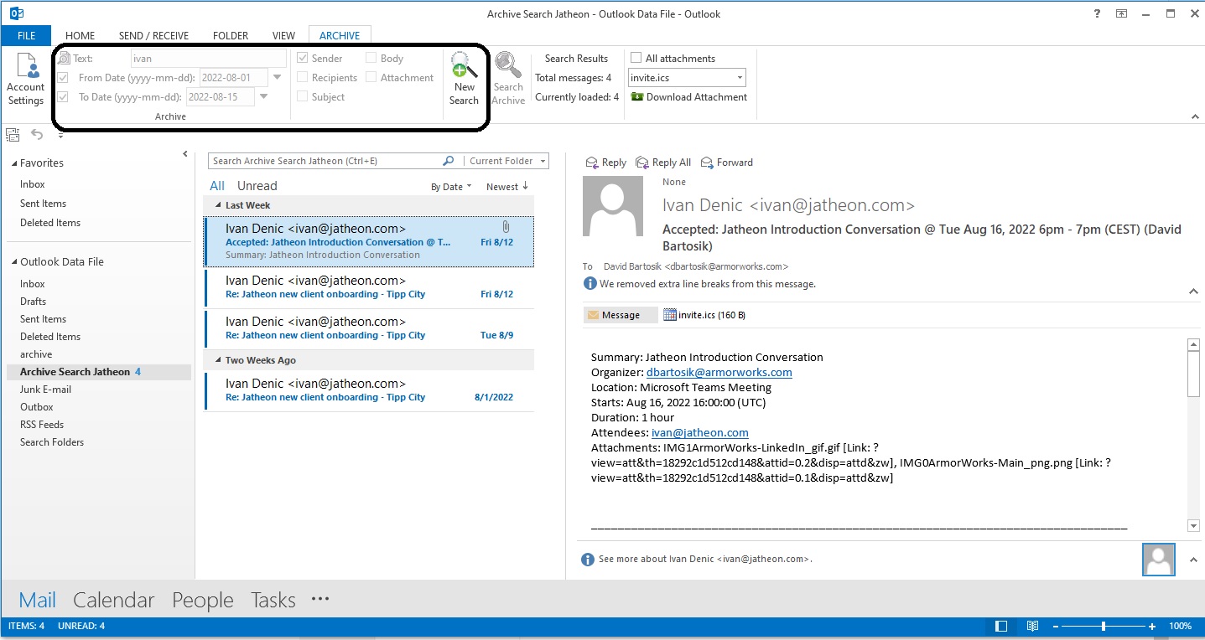1205x640 pixels.
Task: Open the To Date calendar dropdown arrow
Action: click(x=264, y=97)
